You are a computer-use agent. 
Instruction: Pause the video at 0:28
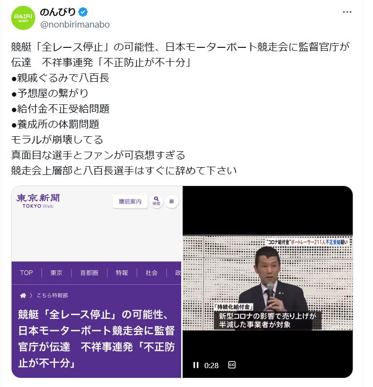196,365
